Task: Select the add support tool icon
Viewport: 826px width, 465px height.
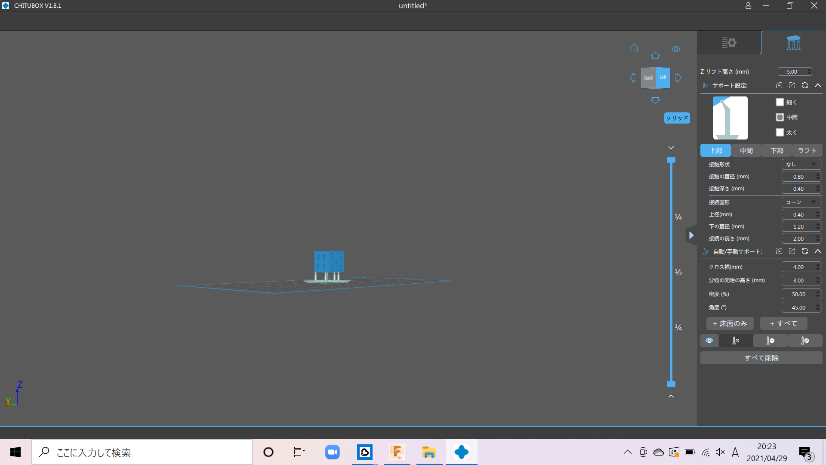Action: (736, 341)
